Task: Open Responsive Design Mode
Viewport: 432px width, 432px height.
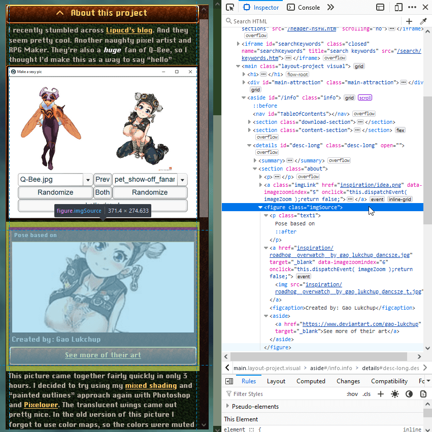Action: click(x=398, y=7)
